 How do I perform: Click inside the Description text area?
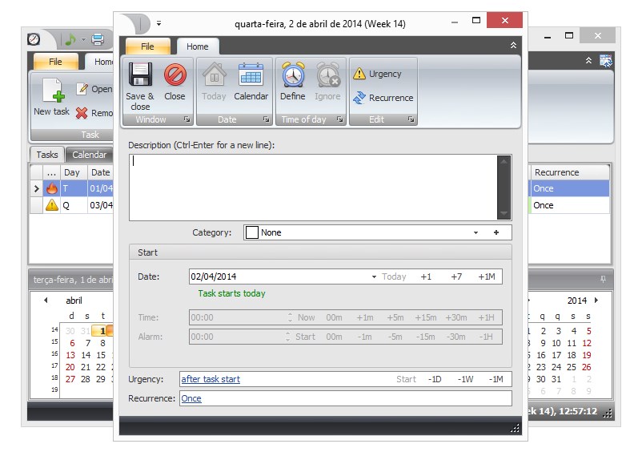coord(313,188)
